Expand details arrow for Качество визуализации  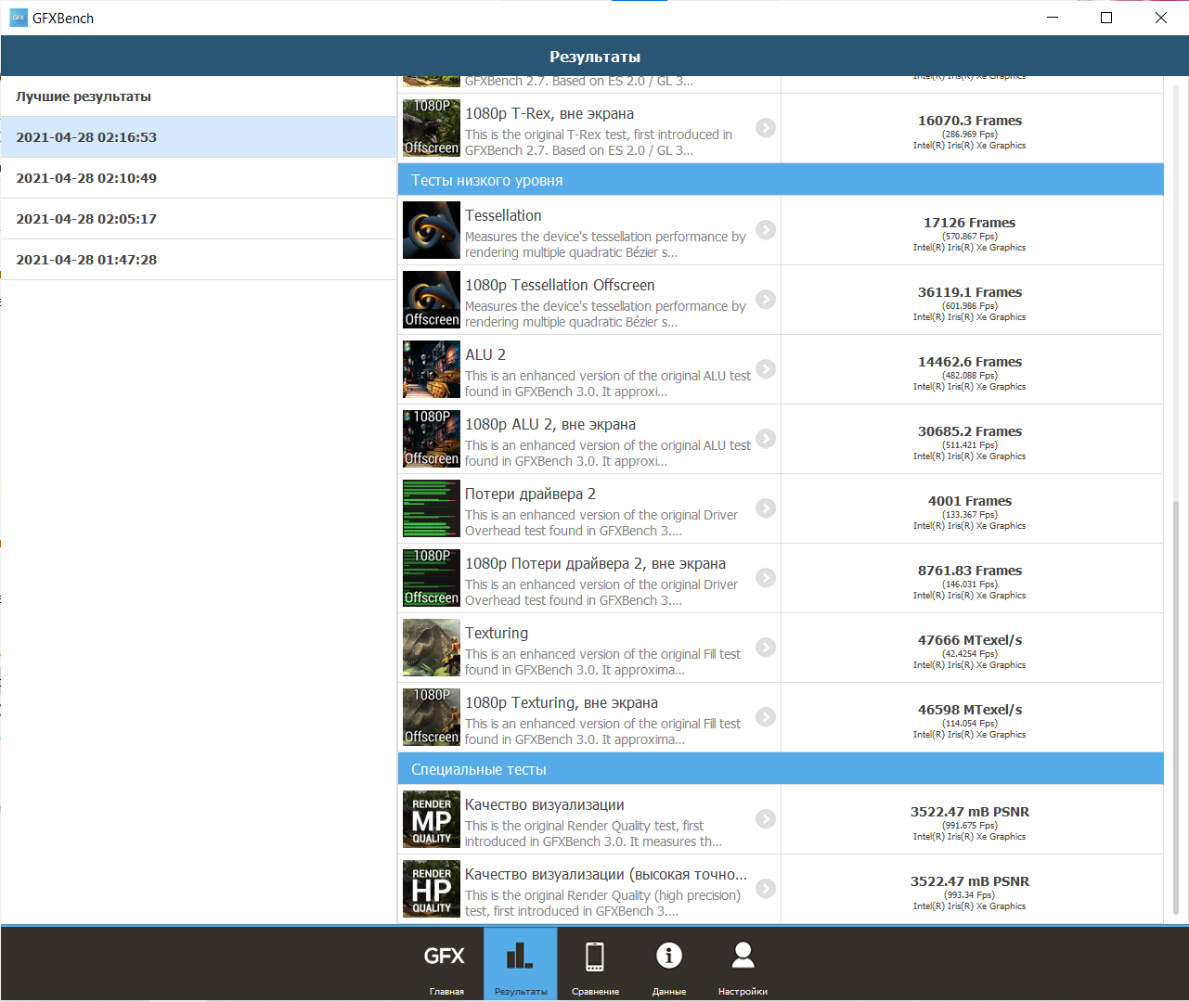pos(766,819)
